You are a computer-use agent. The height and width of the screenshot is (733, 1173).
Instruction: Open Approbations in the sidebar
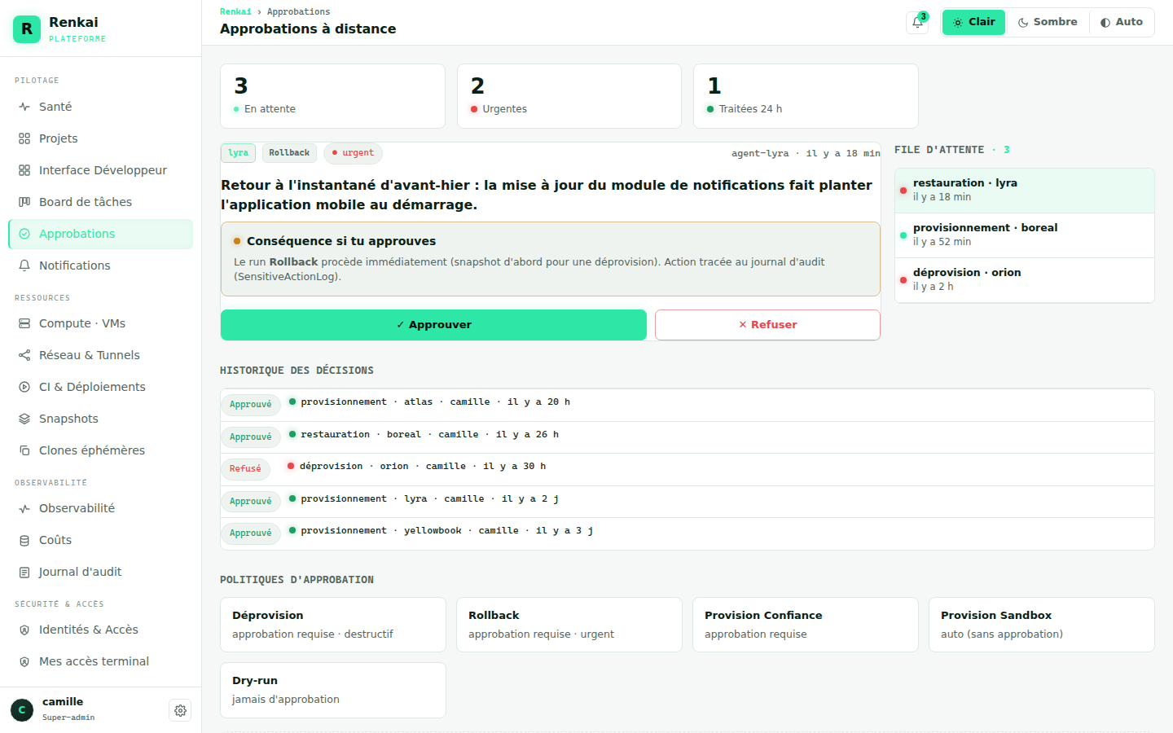pos(101,234)
